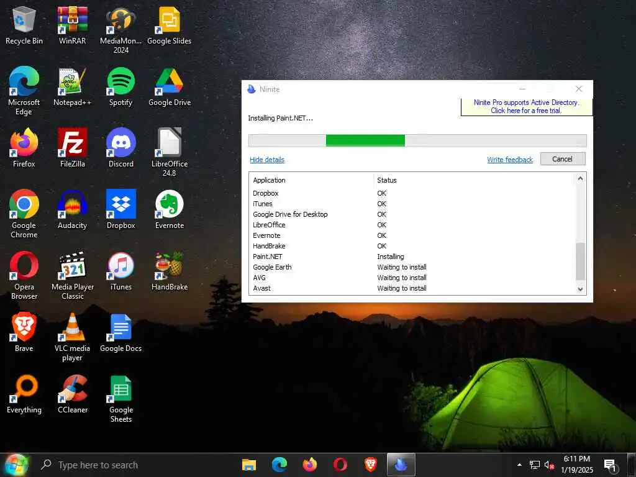Select the HandBrake row in details list
The image size is (636, 477).
412,246
